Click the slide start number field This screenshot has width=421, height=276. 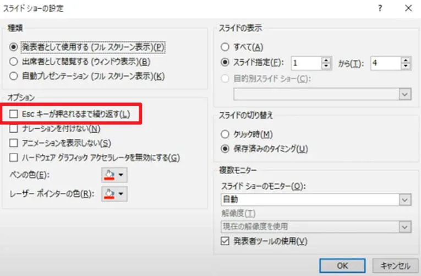307,63
